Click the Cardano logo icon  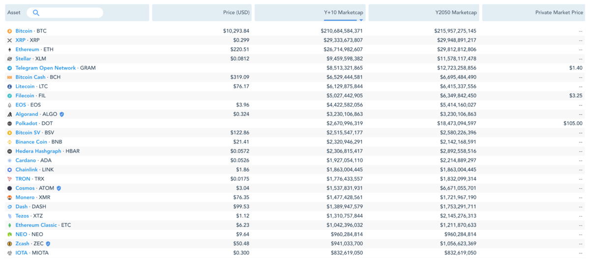click(9, 160)
